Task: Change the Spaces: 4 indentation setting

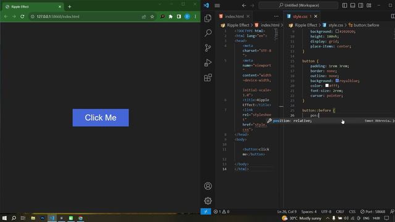Action: coord(309,212)
